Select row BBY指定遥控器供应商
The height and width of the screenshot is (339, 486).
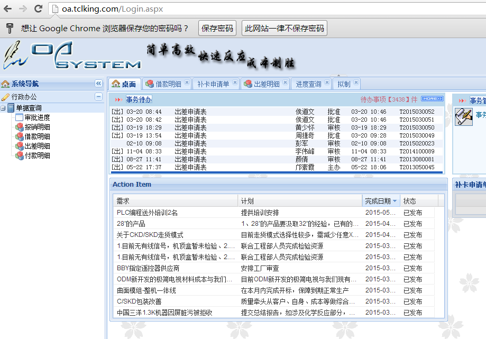pos(274,268)
